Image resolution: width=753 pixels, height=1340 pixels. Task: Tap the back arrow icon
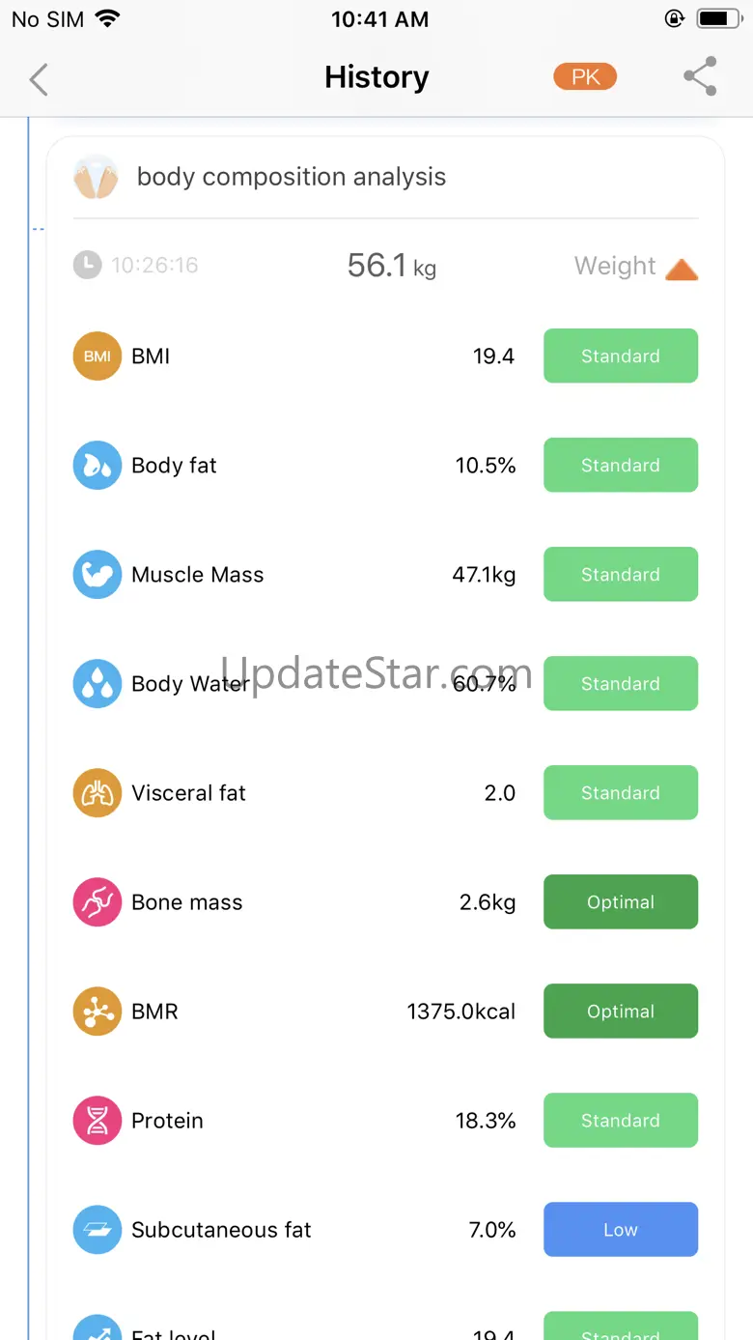pos(39,79)
